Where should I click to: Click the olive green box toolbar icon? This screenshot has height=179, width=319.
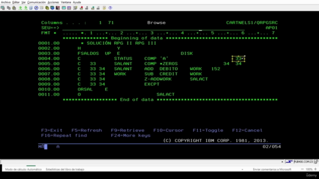coord(47,8)
